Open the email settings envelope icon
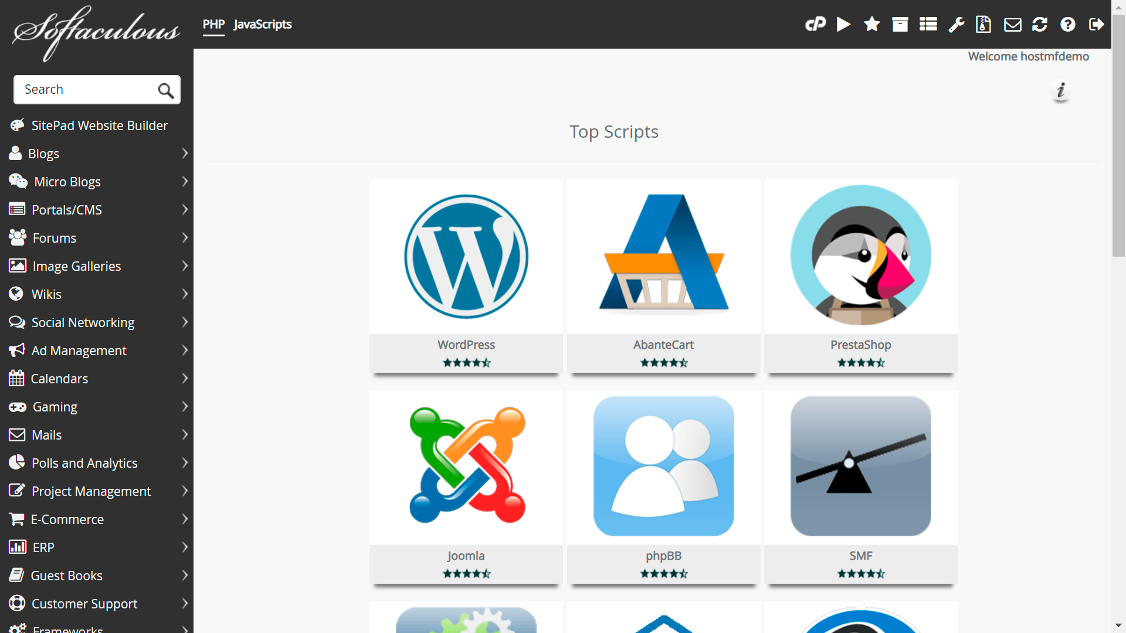Screen dimensions: 1126x633 [1013, 24]
